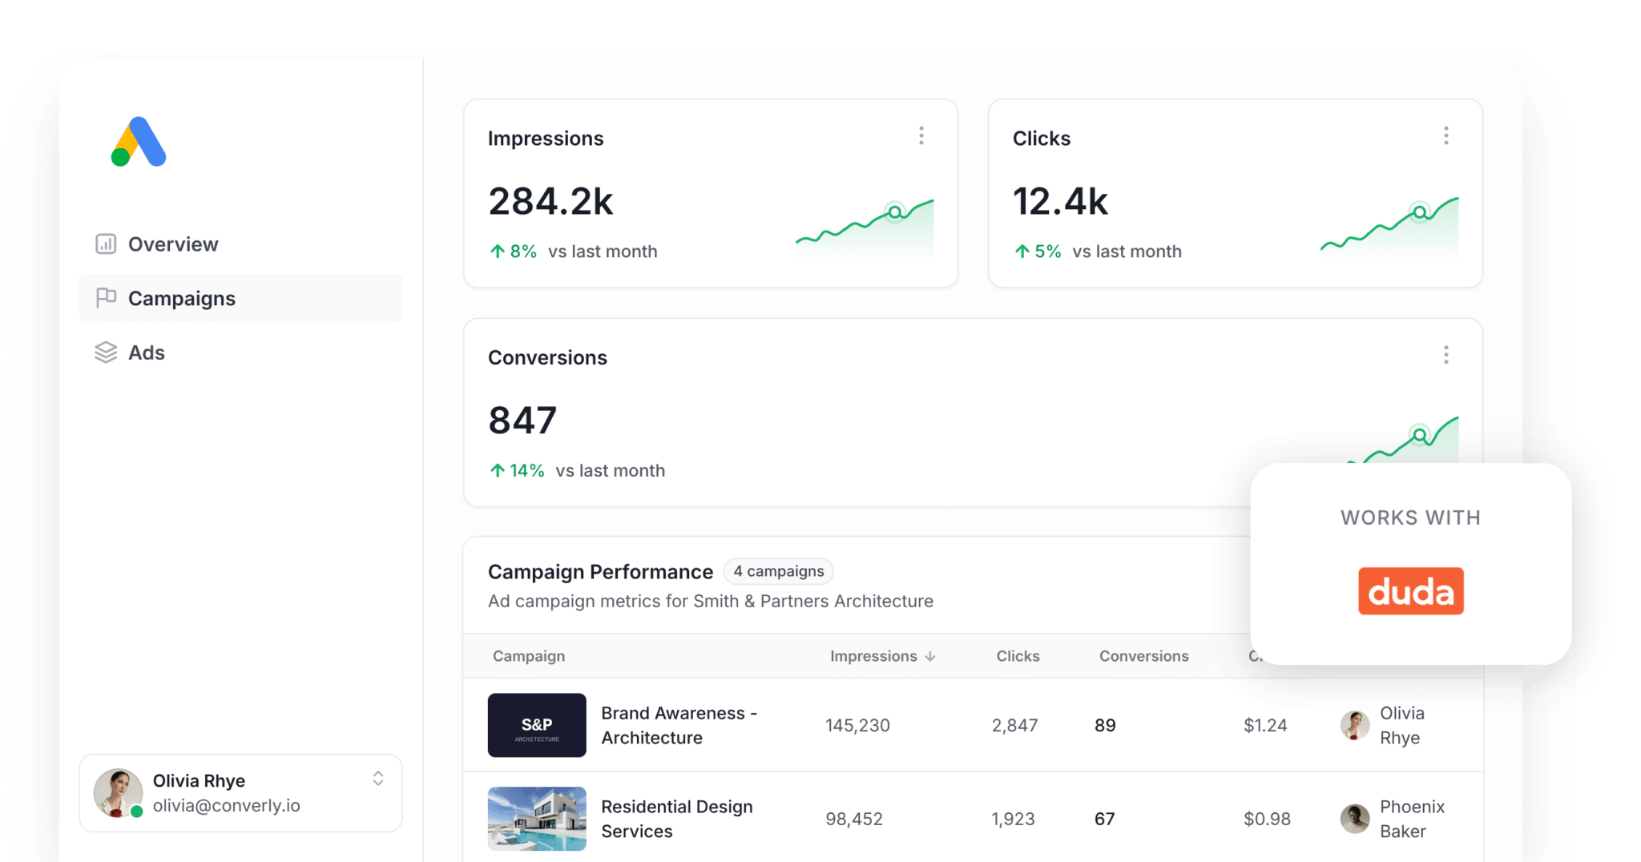
Task: Click the Conversions sparkline chart marker
Action: [1420, 435]
